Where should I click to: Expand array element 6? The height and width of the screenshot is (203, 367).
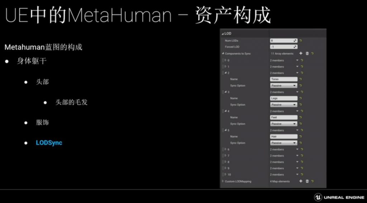225,150
